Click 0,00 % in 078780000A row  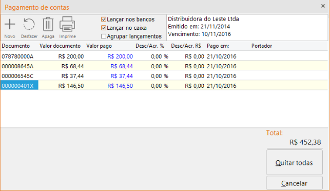pos(160,56)
